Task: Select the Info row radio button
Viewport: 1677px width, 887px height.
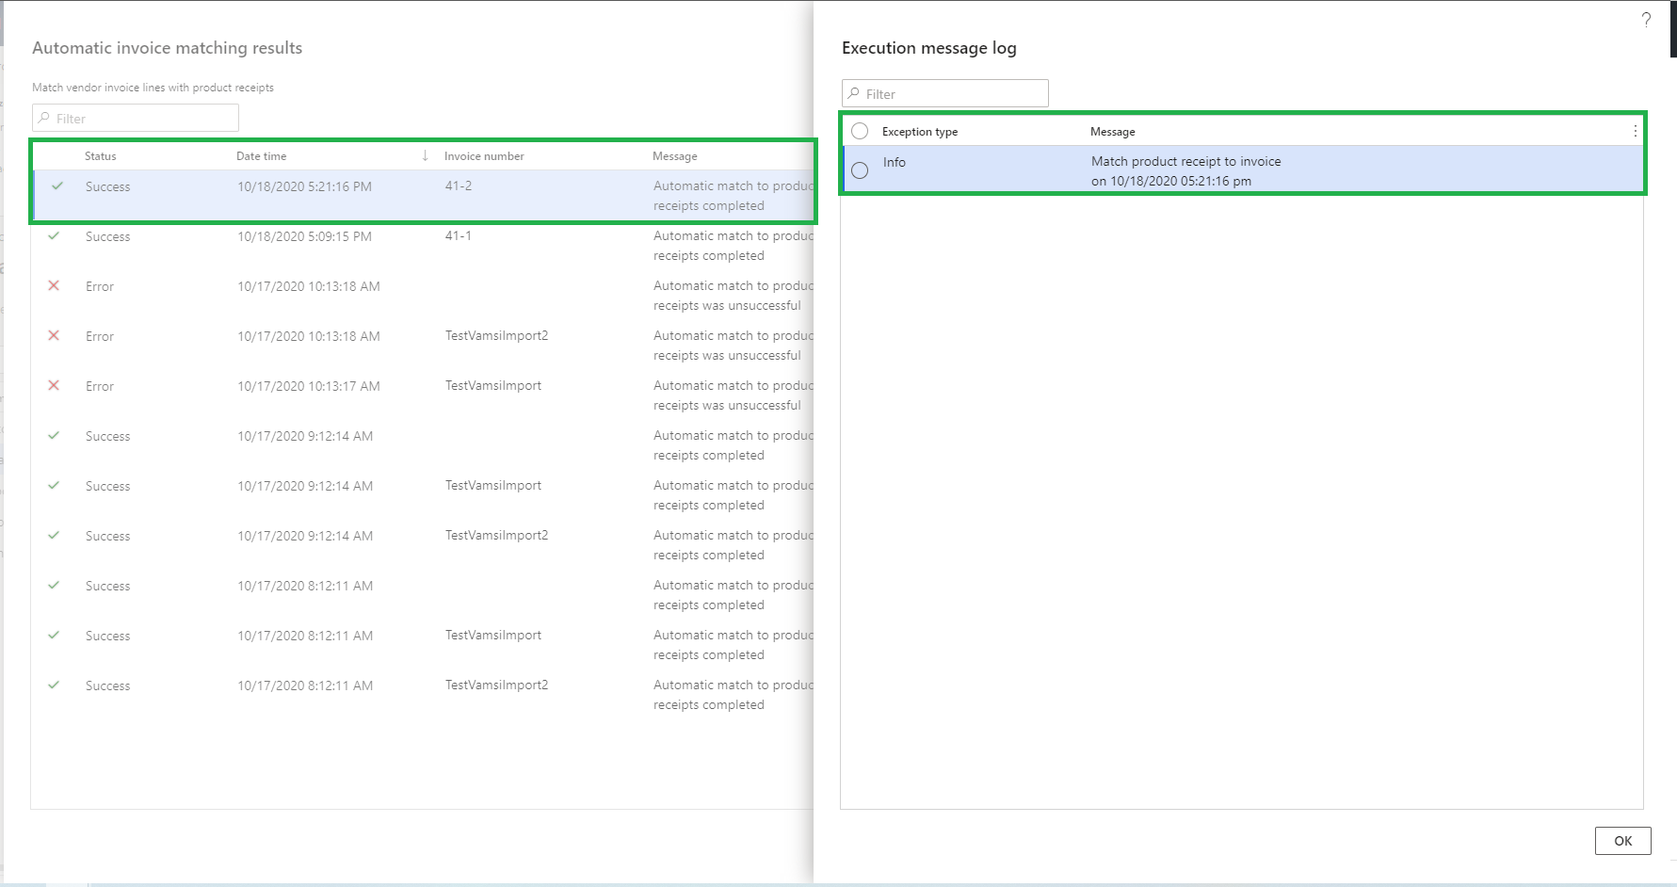Action: click(x=860, y=170)
